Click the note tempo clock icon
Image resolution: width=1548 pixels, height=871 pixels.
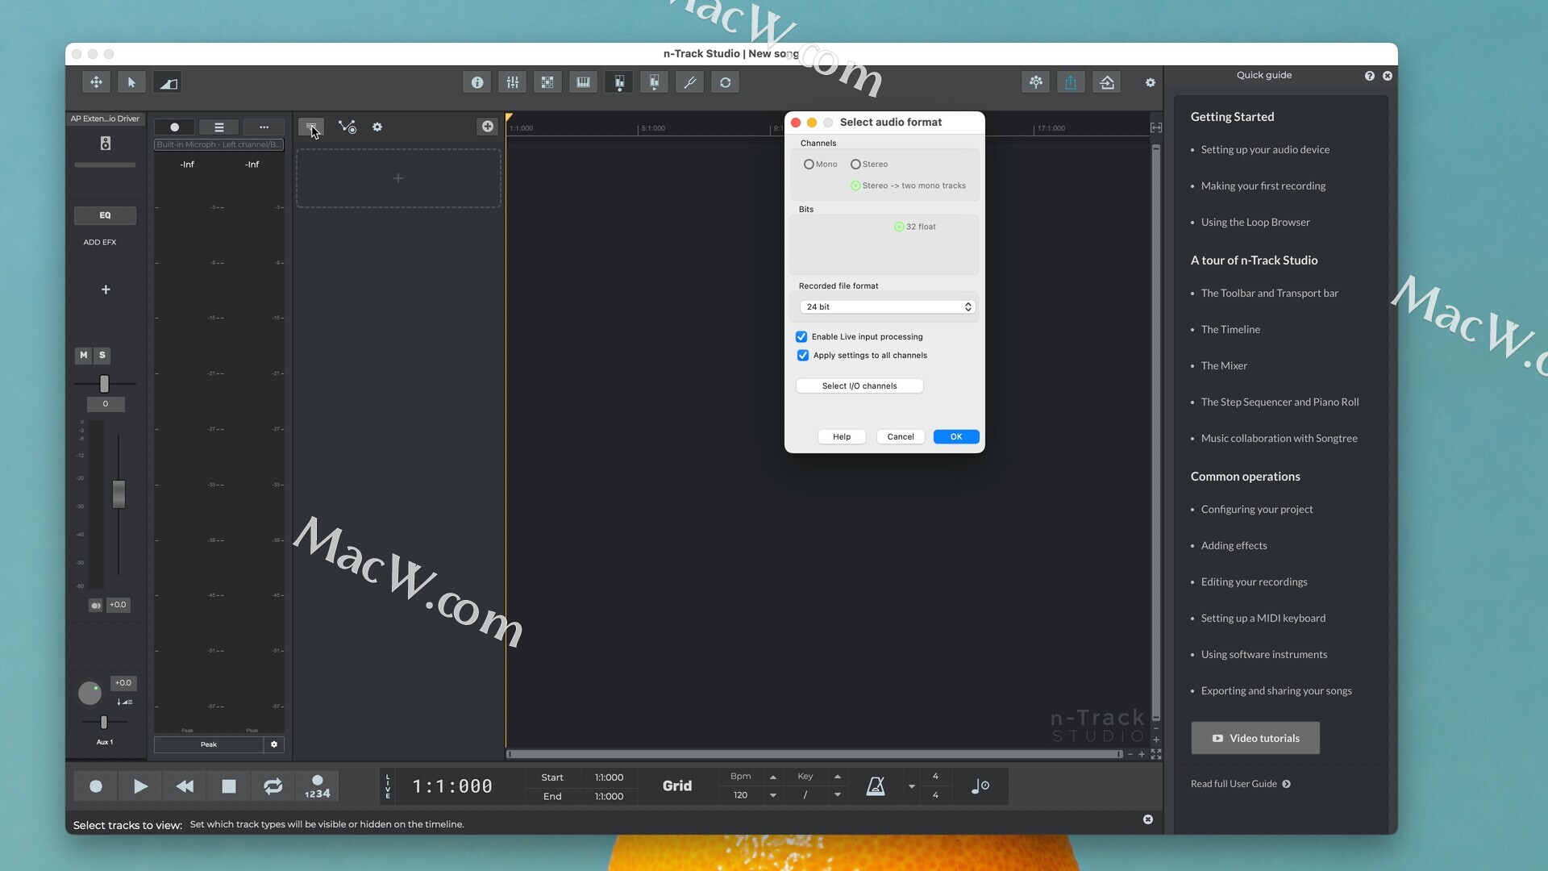pyautogui.click(x=980, y=786)
